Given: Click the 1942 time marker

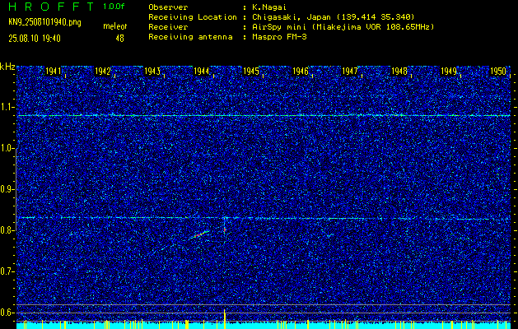Looking at the screenshot, I should tap(102, 71).
